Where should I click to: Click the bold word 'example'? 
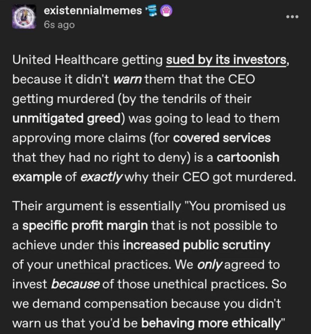(37, 177)
